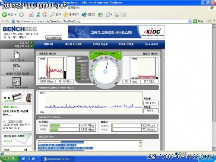The height and width of the screenshot is (162, 216).
Task: Open the Windows Start button
Action: click(x=10, y=159)
